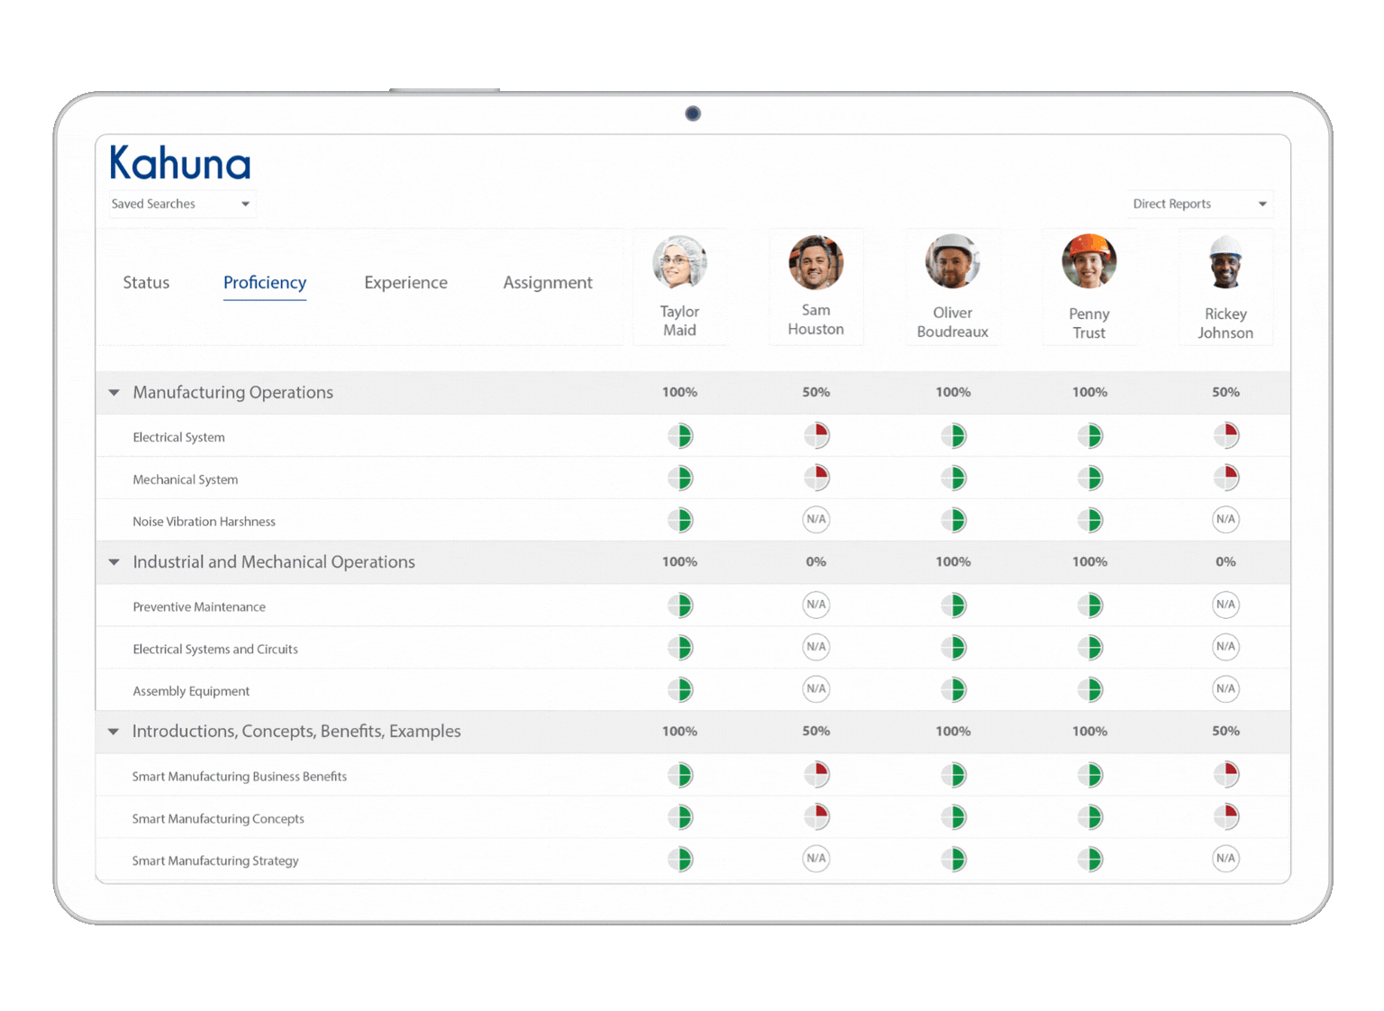Select the Noise Vibration Harshness row
The image size is (1384, 1011).
tap(693, 521)
